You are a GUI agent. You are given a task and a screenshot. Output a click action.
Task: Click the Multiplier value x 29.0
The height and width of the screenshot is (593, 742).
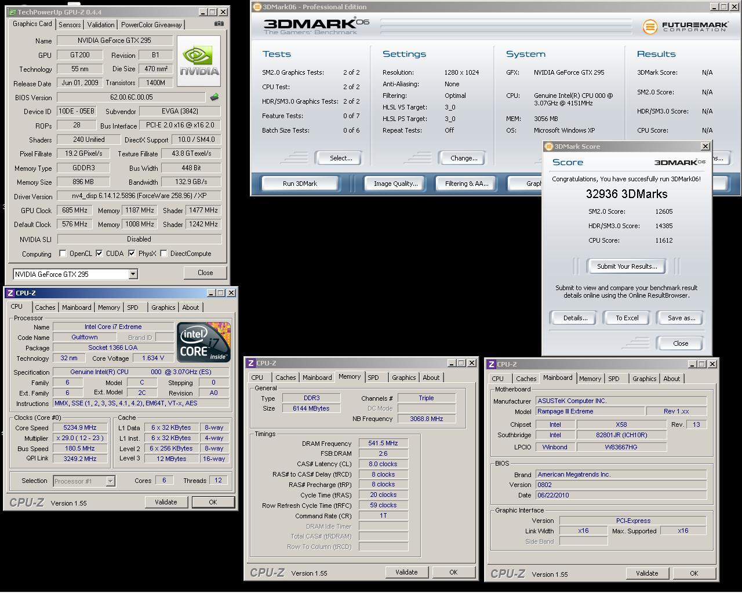(80, 438)
